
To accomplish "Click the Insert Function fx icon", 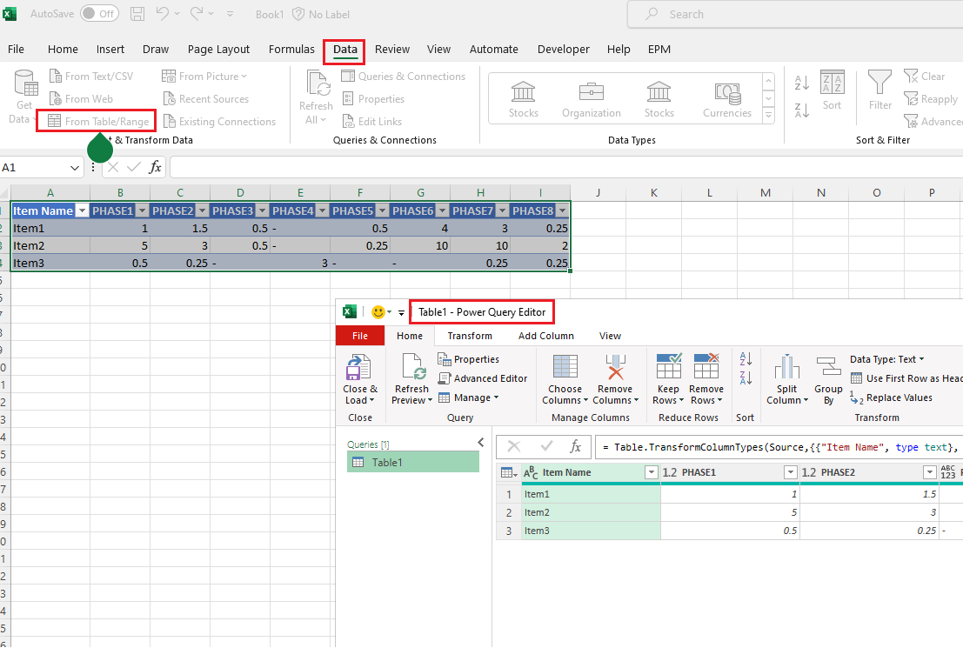I will click(156, 166).
